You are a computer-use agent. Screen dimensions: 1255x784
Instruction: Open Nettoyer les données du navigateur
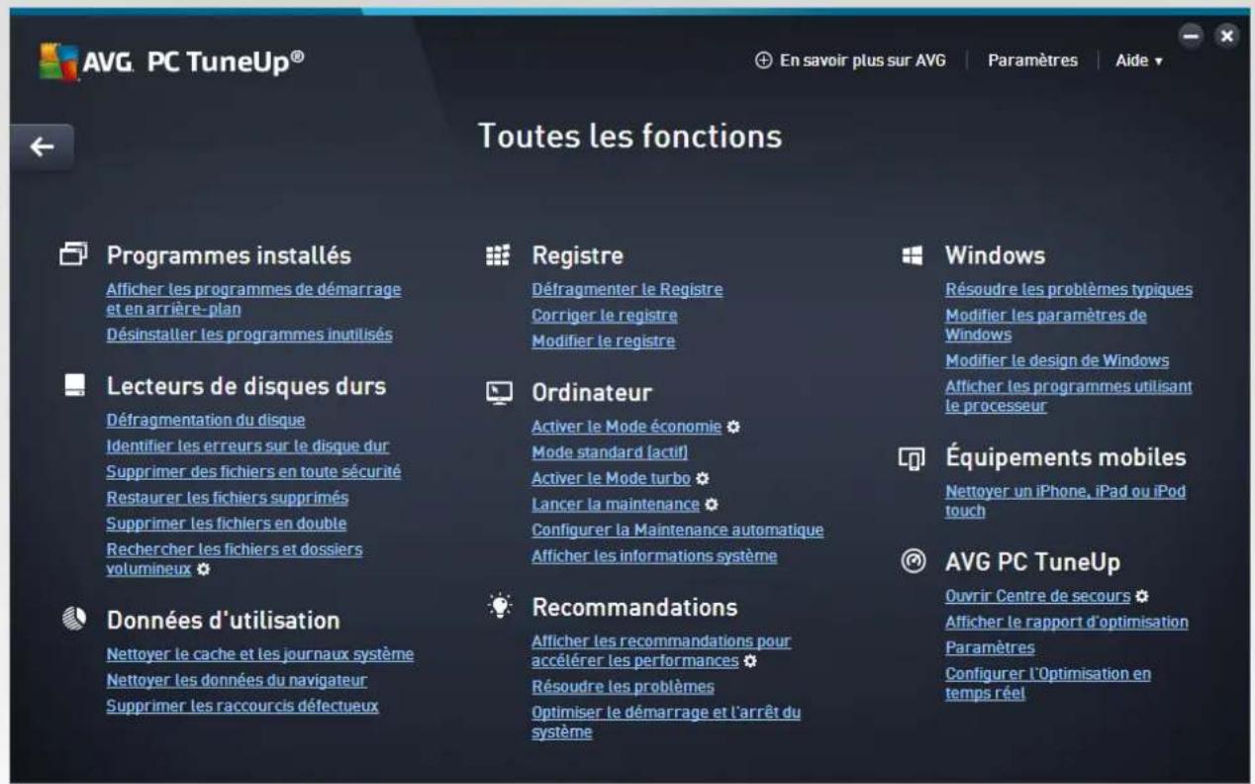click(237, 680)
